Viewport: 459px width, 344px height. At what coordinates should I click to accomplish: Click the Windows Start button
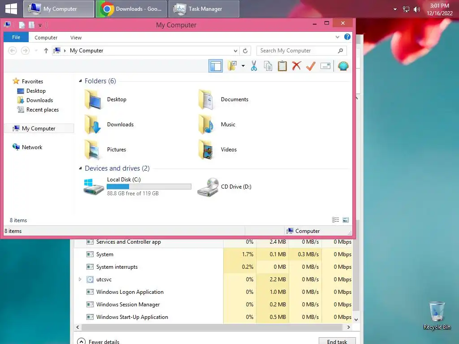pos(11,9)
